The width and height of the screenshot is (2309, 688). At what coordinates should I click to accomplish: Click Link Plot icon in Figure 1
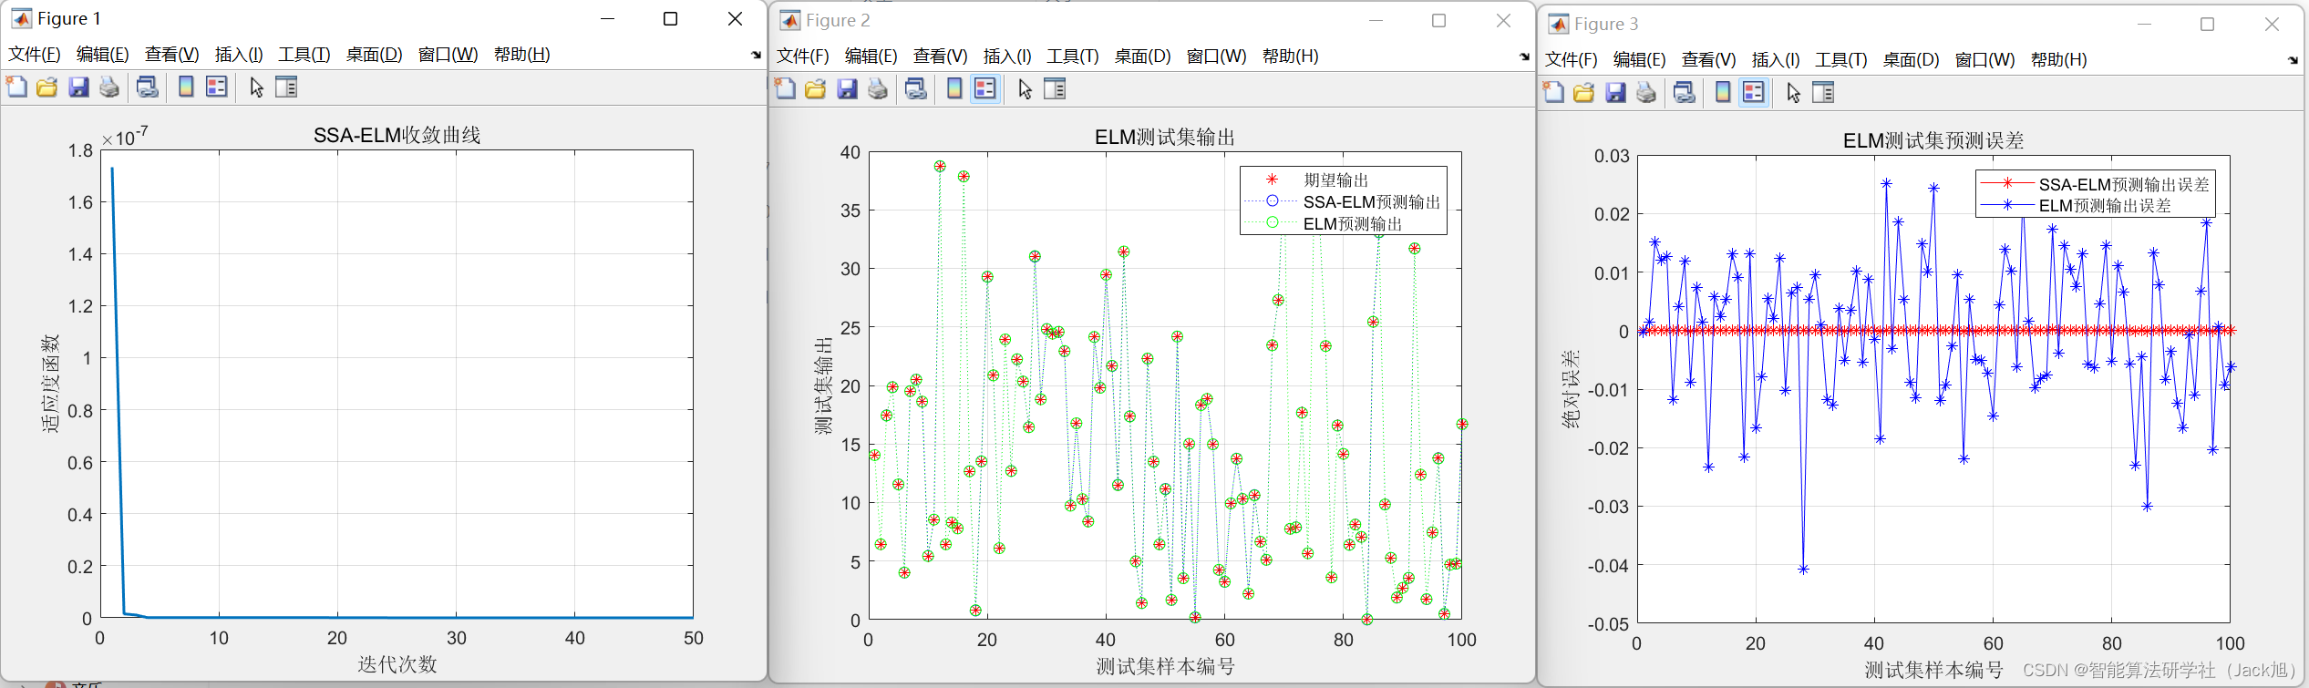click(147, 87)
